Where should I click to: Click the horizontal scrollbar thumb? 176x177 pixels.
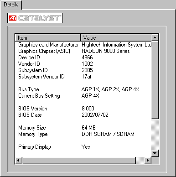tap(79, 160)
